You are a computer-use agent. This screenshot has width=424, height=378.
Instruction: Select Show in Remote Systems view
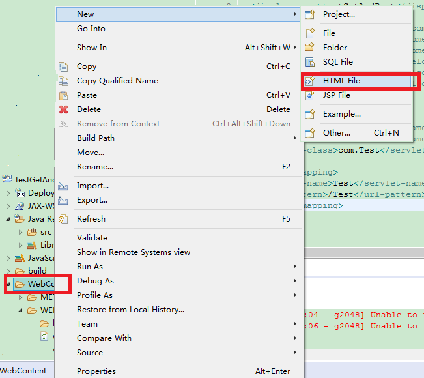[x=178, y=252]
